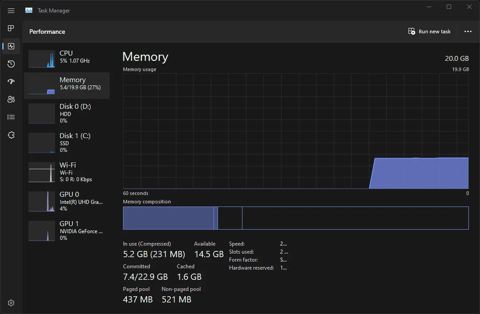Click the 5.2 GB (231 MB) in-use value
480x314 pixels.
pos(154,254)
